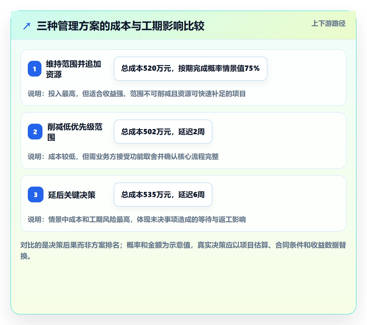
Task: Click the footer disclaimer starting 对比的是决策后果
Action: coord(183,251)
